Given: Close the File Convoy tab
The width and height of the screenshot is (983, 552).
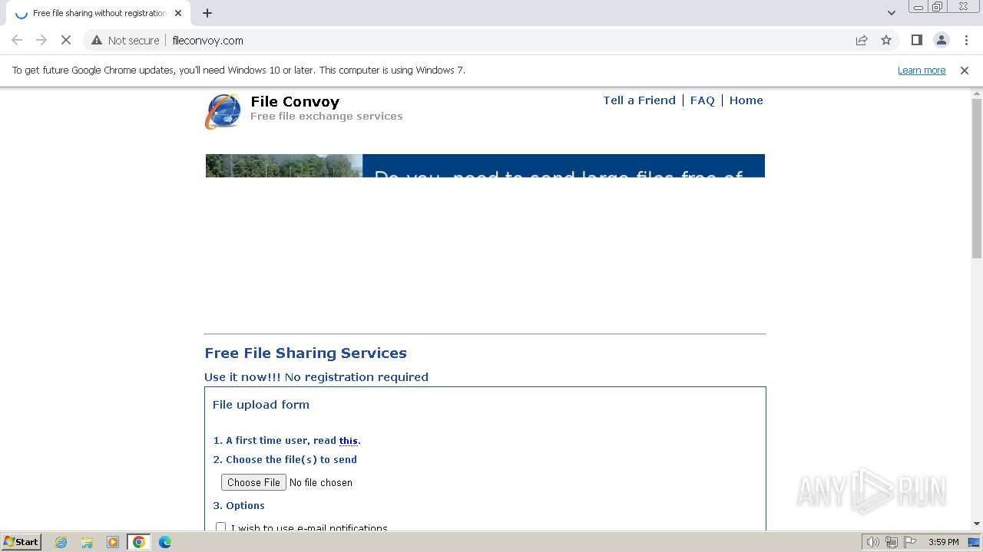Looking at the screenshot, I should point(178,13).
